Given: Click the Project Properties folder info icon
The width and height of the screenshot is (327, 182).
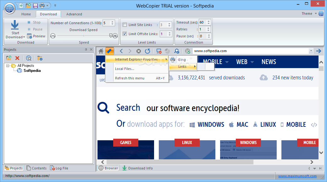Looking at the screenshot, I should [40, 58].
